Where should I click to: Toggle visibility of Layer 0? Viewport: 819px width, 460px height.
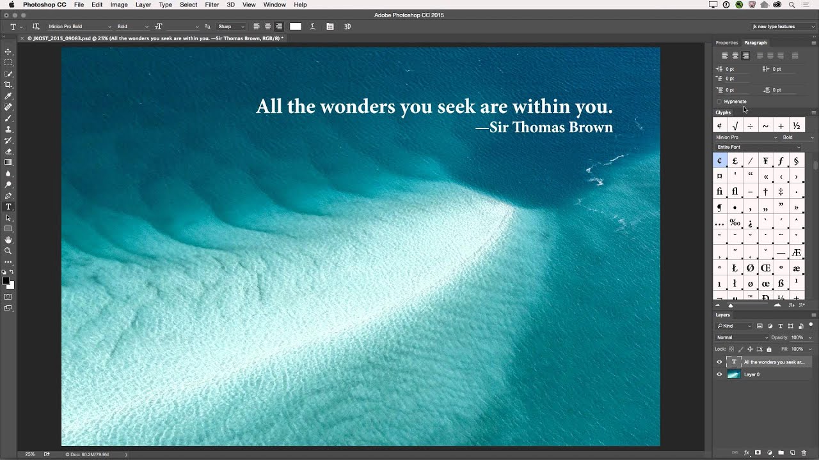click(719, 374)
